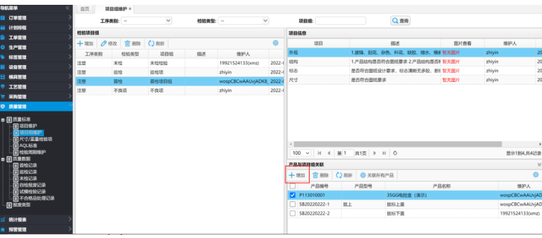Click 刷新 in 产品与项目组关联 toolbar
Screen dimensions: 542x238
(x=344, y=175)
